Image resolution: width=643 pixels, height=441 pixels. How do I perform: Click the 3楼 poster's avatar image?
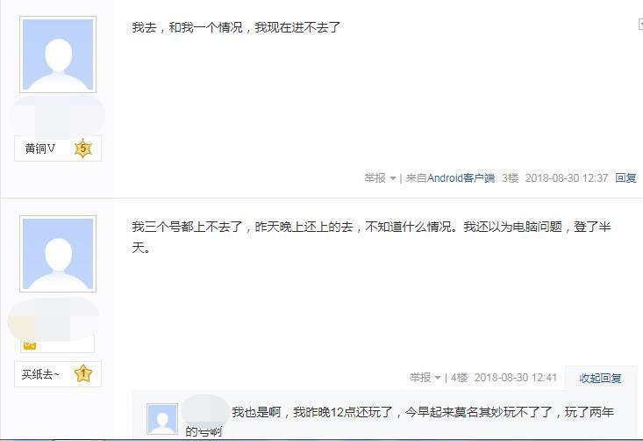58,54
